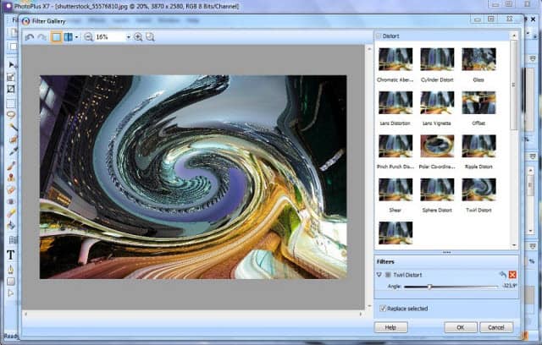Toggle the Replace selected checkbox
The width and height of the screenshot is (542, 345).
click(x=381, y=309)
